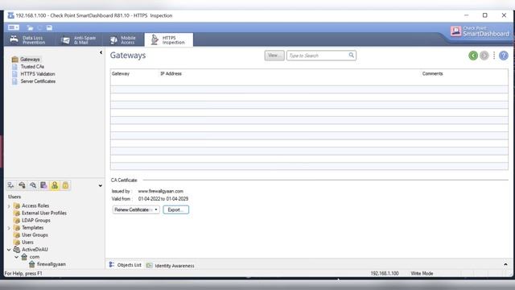
Task: Select External User Profiles in the tree
Action: 44,213
